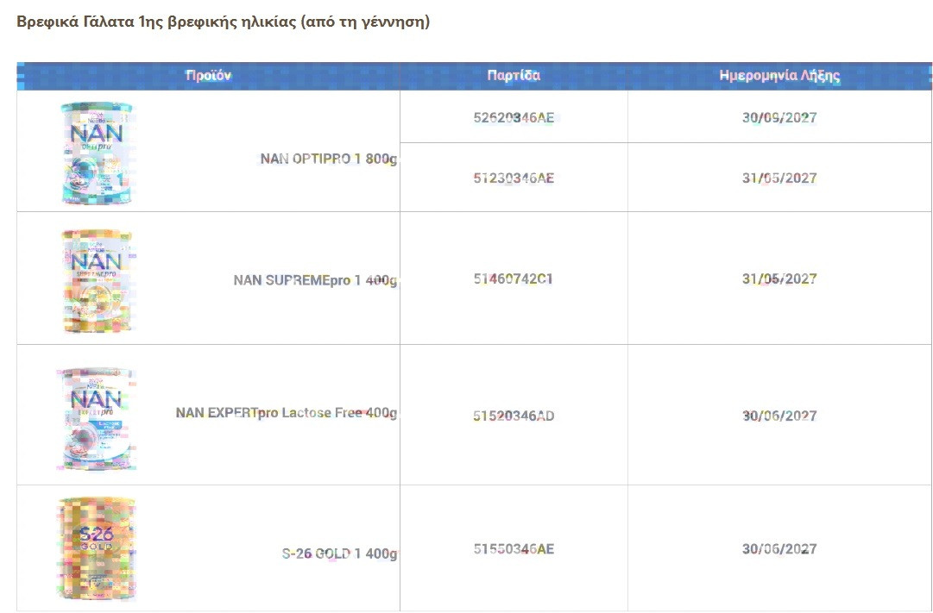Screen dimensions: 933x613
Task: Click the Παρτίδα column header
Action: pos(514,76)
